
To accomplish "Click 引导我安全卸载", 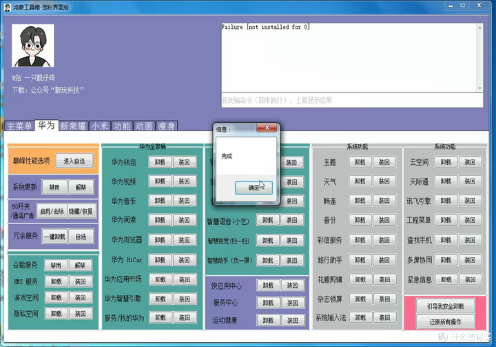I will (445, 306).
